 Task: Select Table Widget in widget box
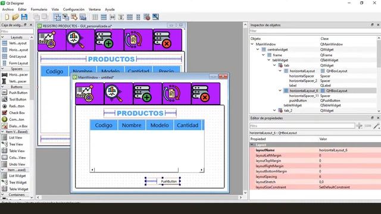pyautogui.click(x=15, y=189)
